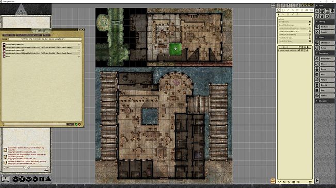
Task: Click the NPCs helmet icon in Campaign
Action: (x=317, y=74)
